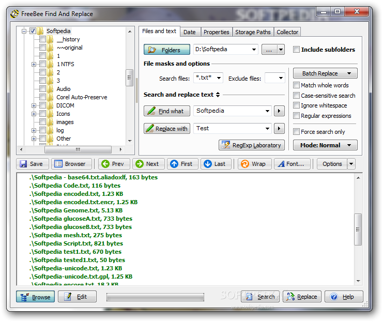Click the Replace with pencil button

tap(167, 129)
